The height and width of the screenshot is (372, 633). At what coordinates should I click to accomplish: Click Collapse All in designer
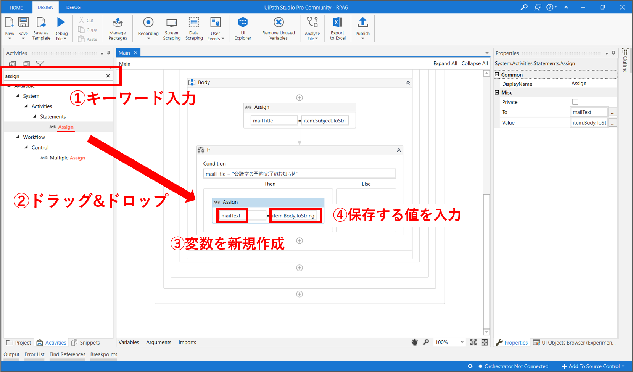coord(474,64)
